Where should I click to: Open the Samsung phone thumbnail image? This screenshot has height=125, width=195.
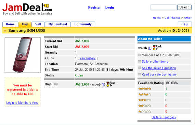(x=23, y=55)
